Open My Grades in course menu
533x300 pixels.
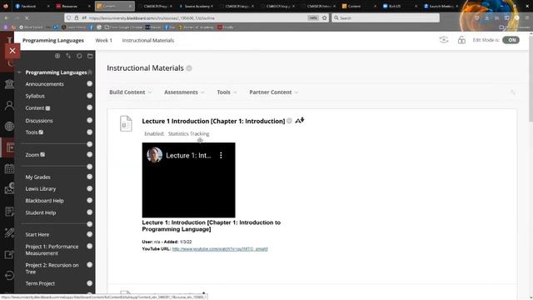(x=37, y=177)
